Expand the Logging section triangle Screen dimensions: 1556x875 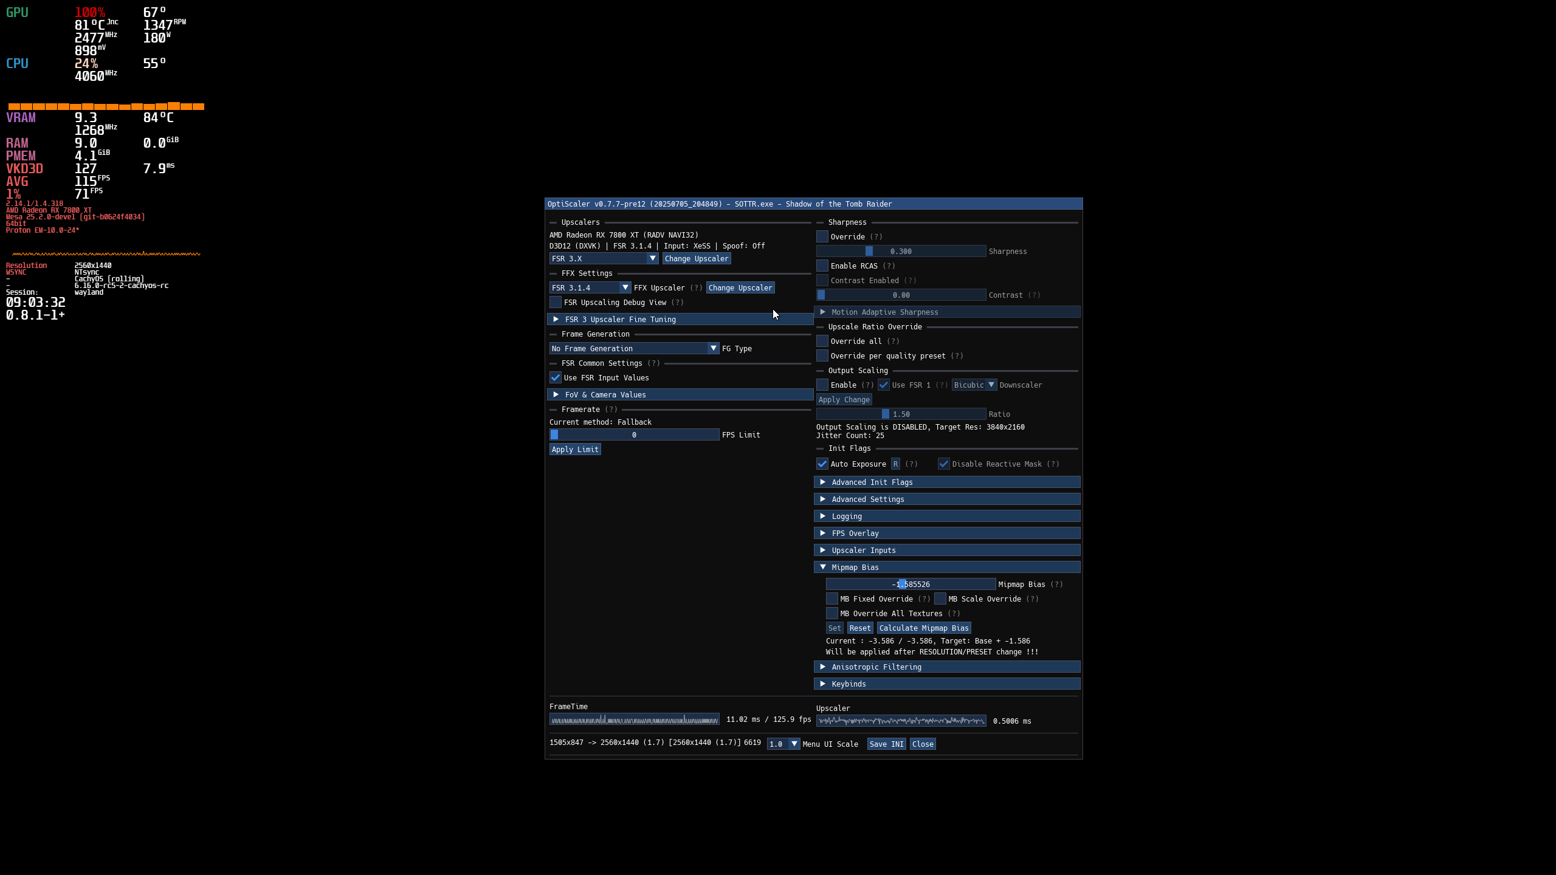[823, 516]
